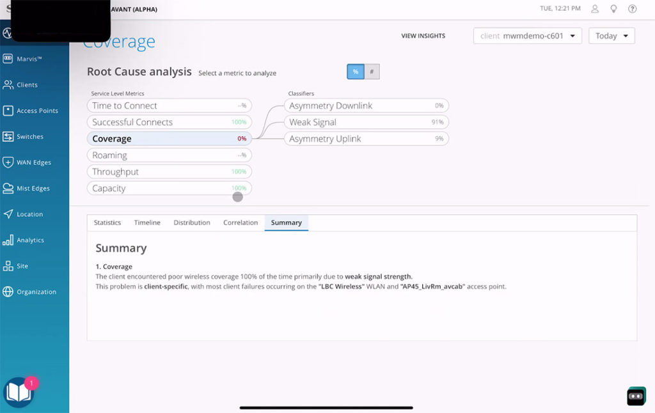This screenshot has height=413, width=655.
Task: Open the user account icon
Action: pyautogui.click(x=595, y=9)
